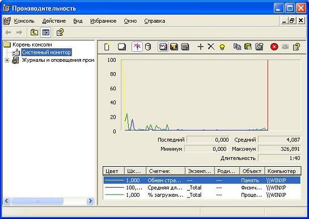Open graph Properties toolbar icon

(x=259, y=47)
